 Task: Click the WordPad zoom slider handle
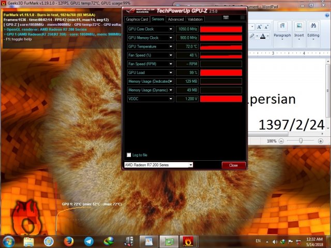point(301,141)
